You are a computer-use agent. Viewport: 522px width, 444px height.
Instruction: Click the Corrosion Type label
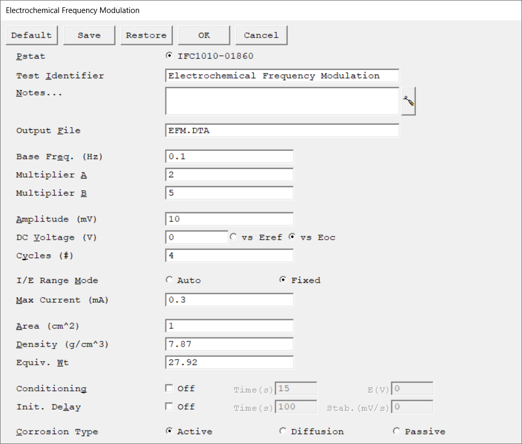[57, 431]
